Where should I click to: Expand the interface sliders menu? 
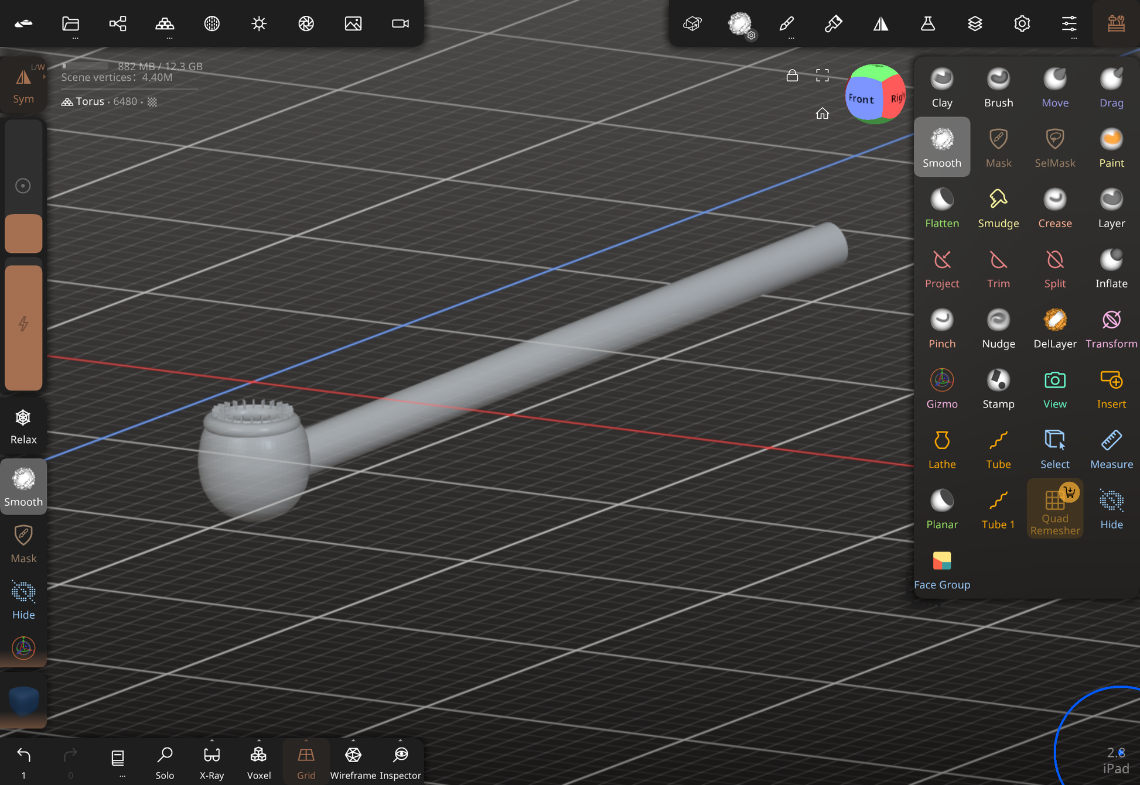(x=1069, y=23)
